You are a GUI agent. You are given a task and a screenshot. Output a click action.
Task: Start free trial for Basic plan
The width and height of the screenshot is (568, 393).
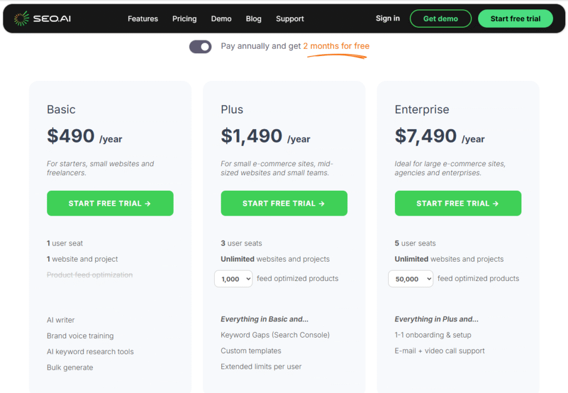(x=110, y=203)
